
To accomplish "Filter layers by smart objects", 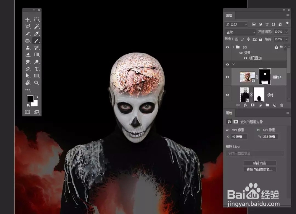I will [280, 24].
